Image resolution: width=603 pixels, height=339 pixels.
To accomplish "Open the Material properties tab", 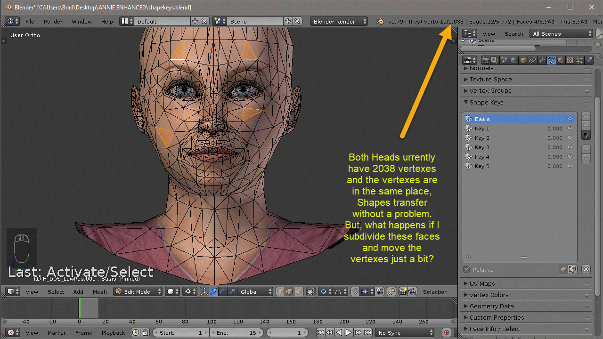I will click(x=561, y=60).
